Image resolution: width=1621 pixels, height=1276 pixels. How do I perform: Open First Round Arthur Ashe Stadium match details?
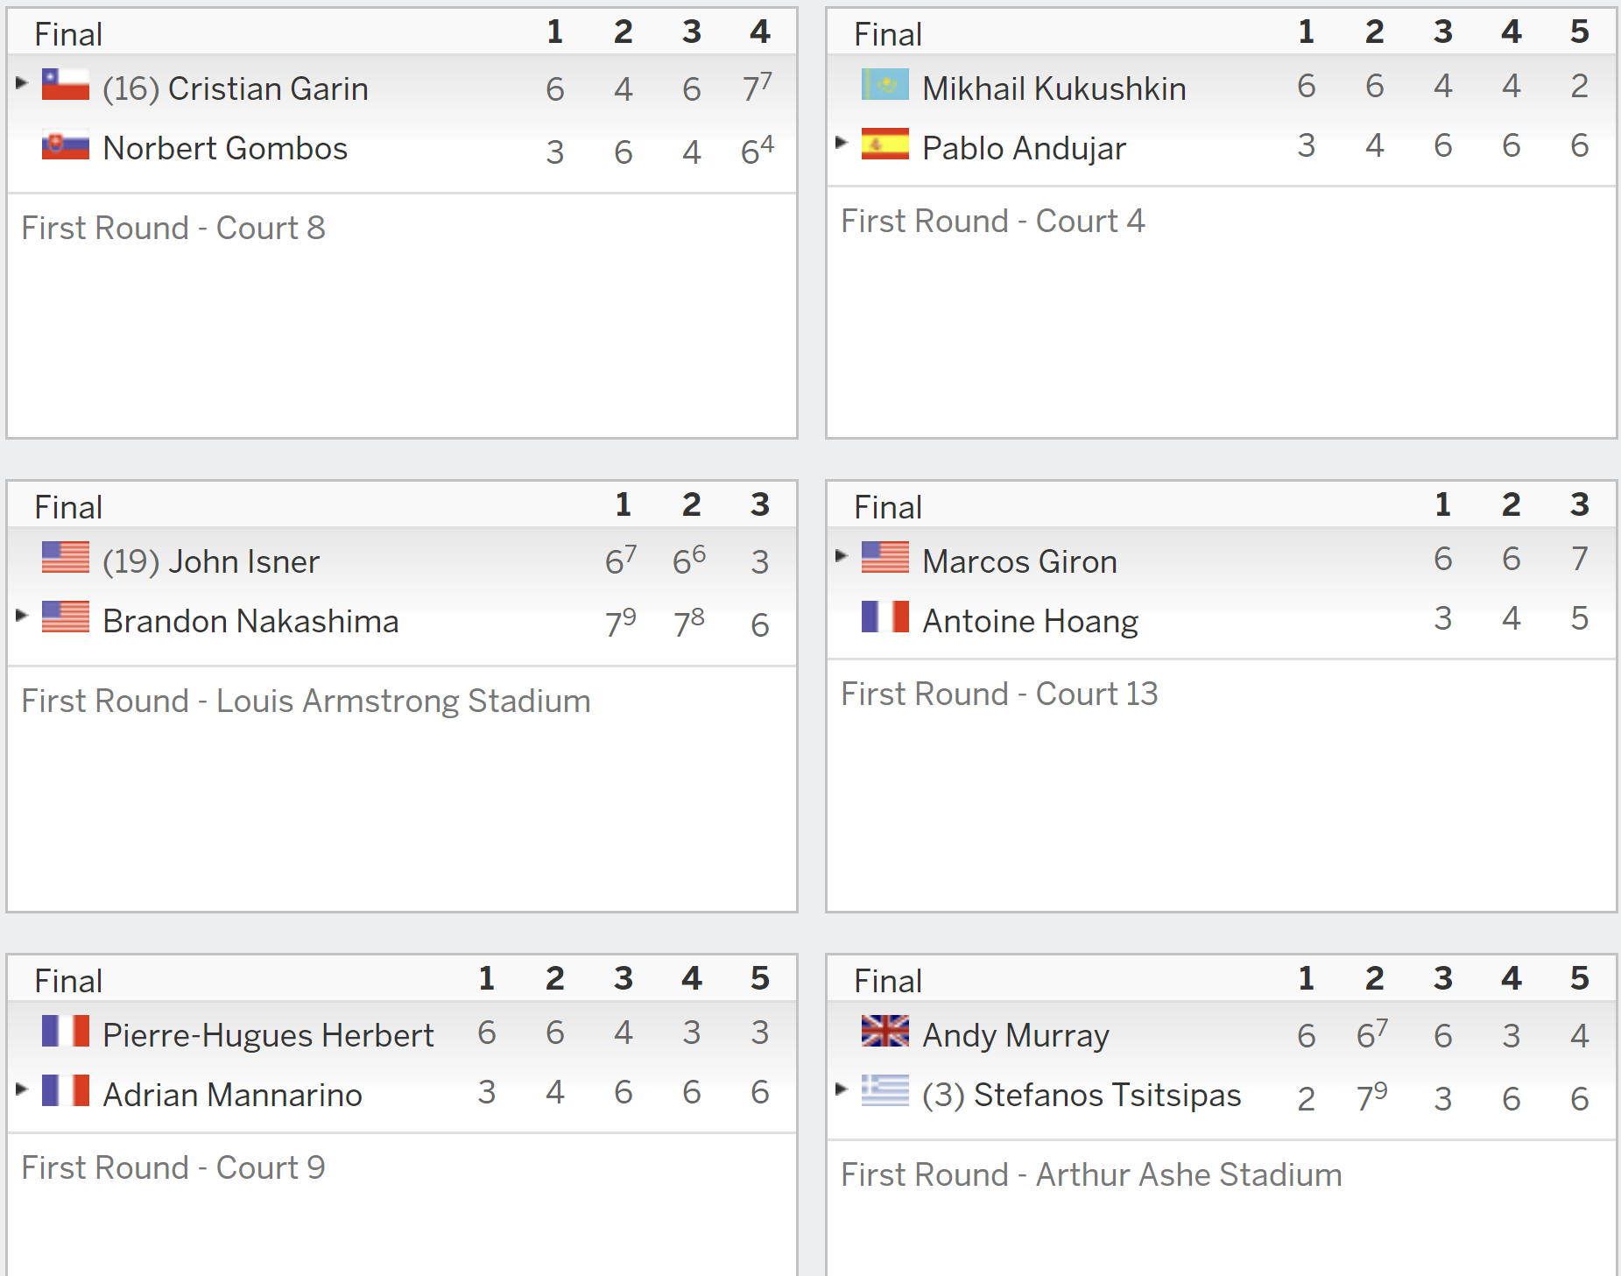(1091, 1174)
